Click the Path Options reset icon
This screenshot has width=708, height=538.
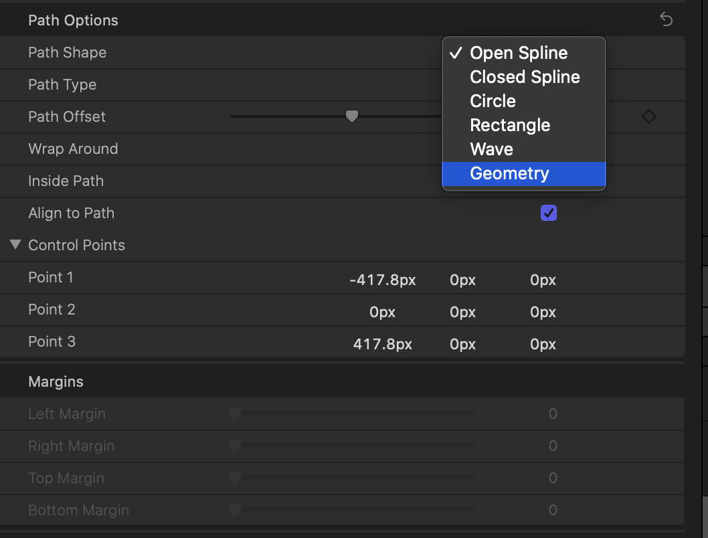[x=666, y=20]
